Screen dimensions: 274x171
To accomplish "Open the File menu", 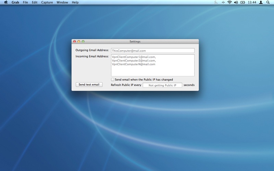I will point(25,2).
